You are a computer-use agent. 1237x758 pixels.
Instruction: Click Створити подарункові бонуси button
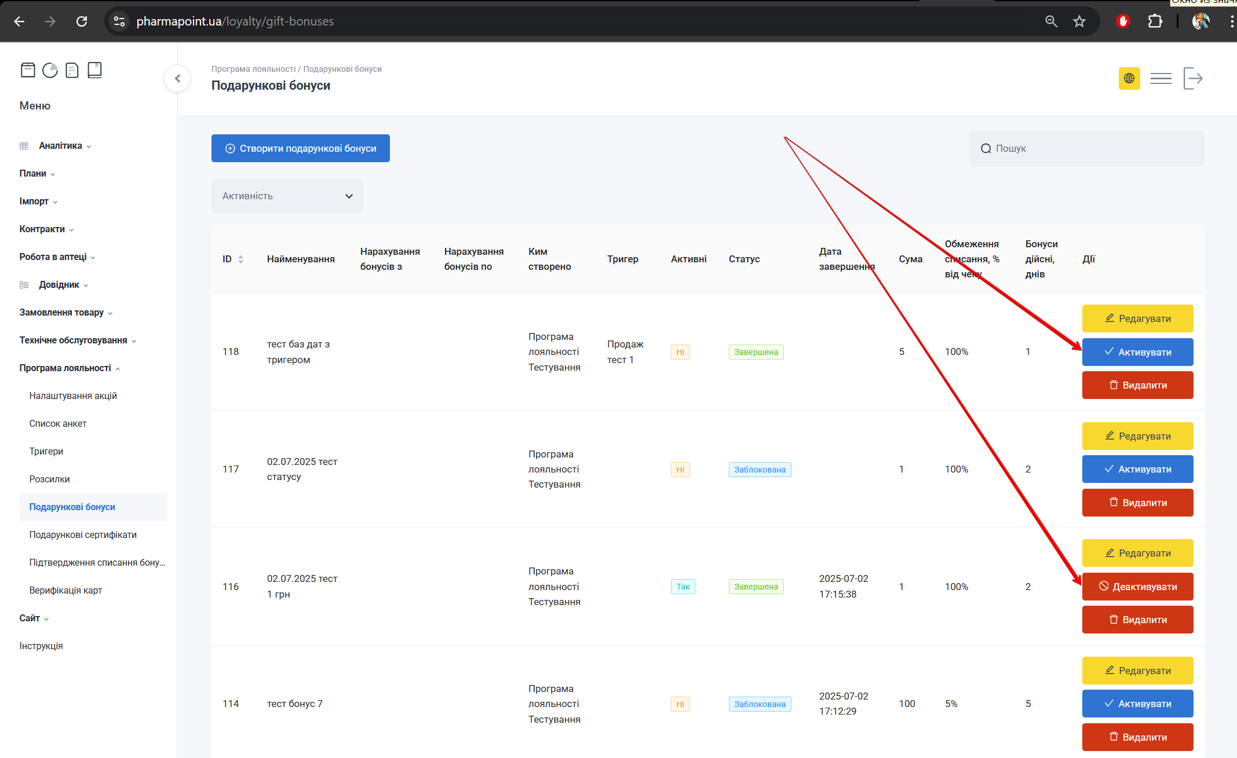tap(300, 149)
